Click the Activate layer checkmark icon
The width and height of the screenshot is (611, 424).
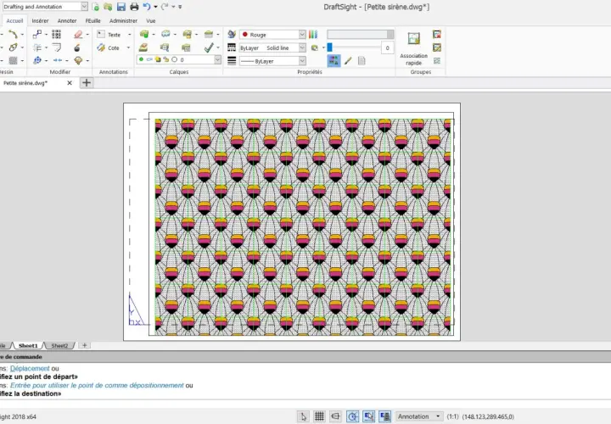(209, 47)
